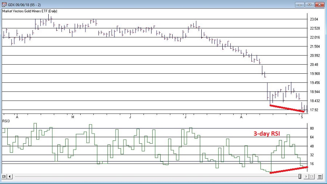This screenshot has height=184, width=327.
Task: Click the right ER button on bottom bar
Action: (x=312, y=177)
